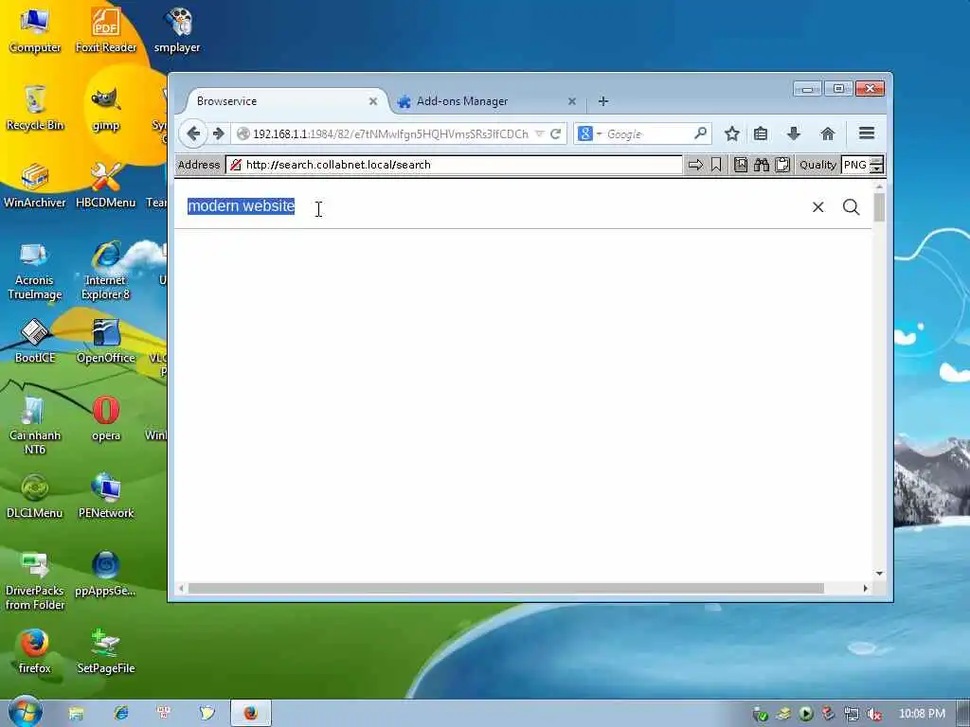Close the Add-ons Manager tab
Screen dimensions: 970x727
(571, 101)
